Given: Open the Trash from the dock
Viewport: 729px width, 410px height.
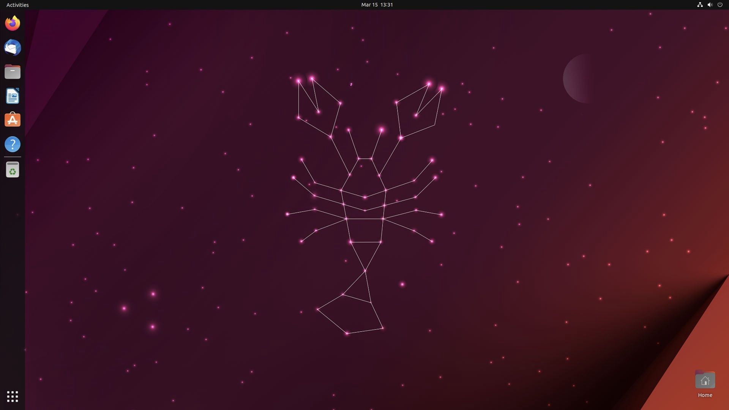Looking at the screenshot, I should pyautogui.click(x=13, y=169).
